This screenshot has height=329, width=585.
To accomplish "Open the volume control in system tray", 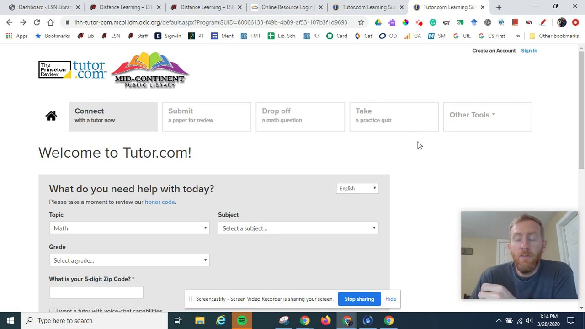I will (529, 320).
